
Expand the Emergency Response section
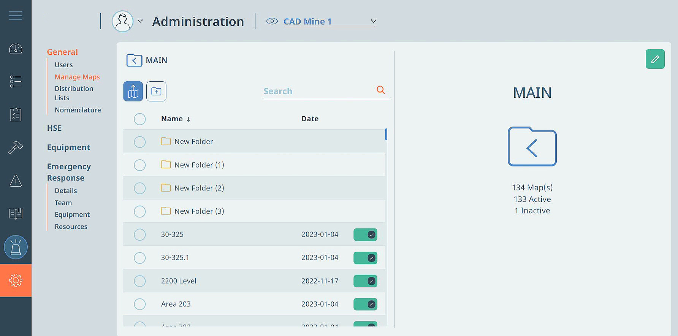coord(69,172)
